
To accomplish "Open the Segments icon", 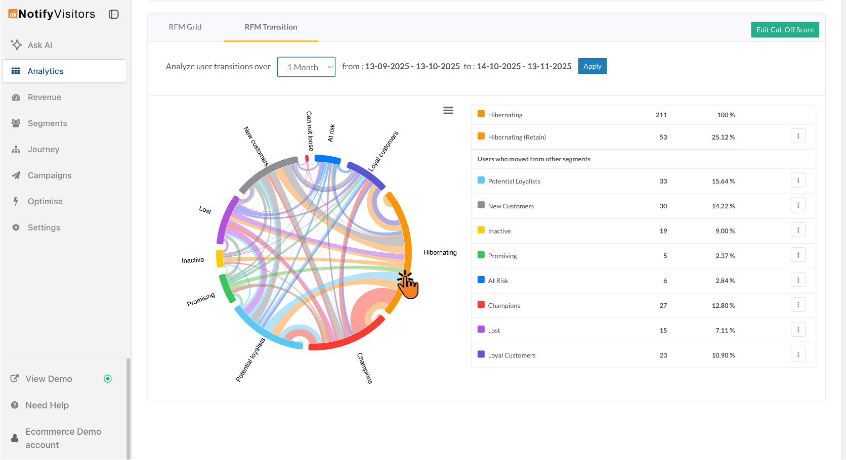I will pyautogui.click(x=16, y=123).
